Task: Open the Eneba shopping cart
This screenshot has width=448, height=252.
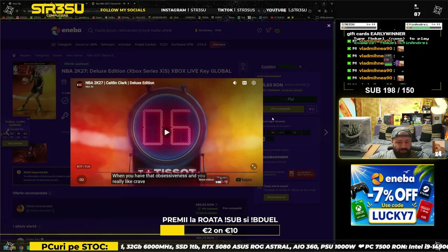Action: tap(268, 30)
